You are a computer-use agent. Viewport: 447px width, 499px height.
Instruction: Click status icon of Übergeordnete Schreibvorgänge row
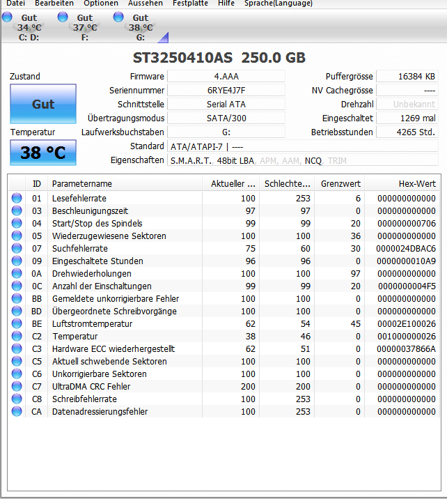pos(17,312)
